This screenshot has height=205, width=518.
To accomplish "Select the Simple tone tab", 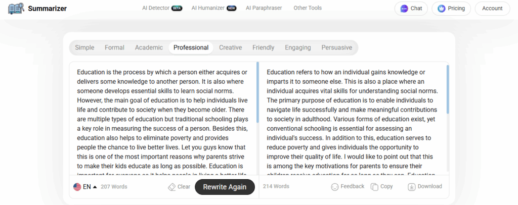I will [84, 47].
